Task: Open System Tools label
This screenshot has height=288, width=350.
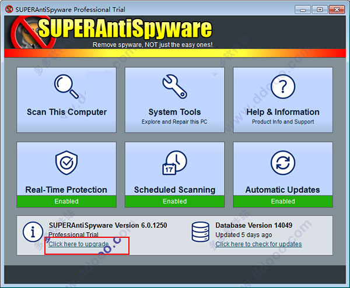Action: pos(174,112)
